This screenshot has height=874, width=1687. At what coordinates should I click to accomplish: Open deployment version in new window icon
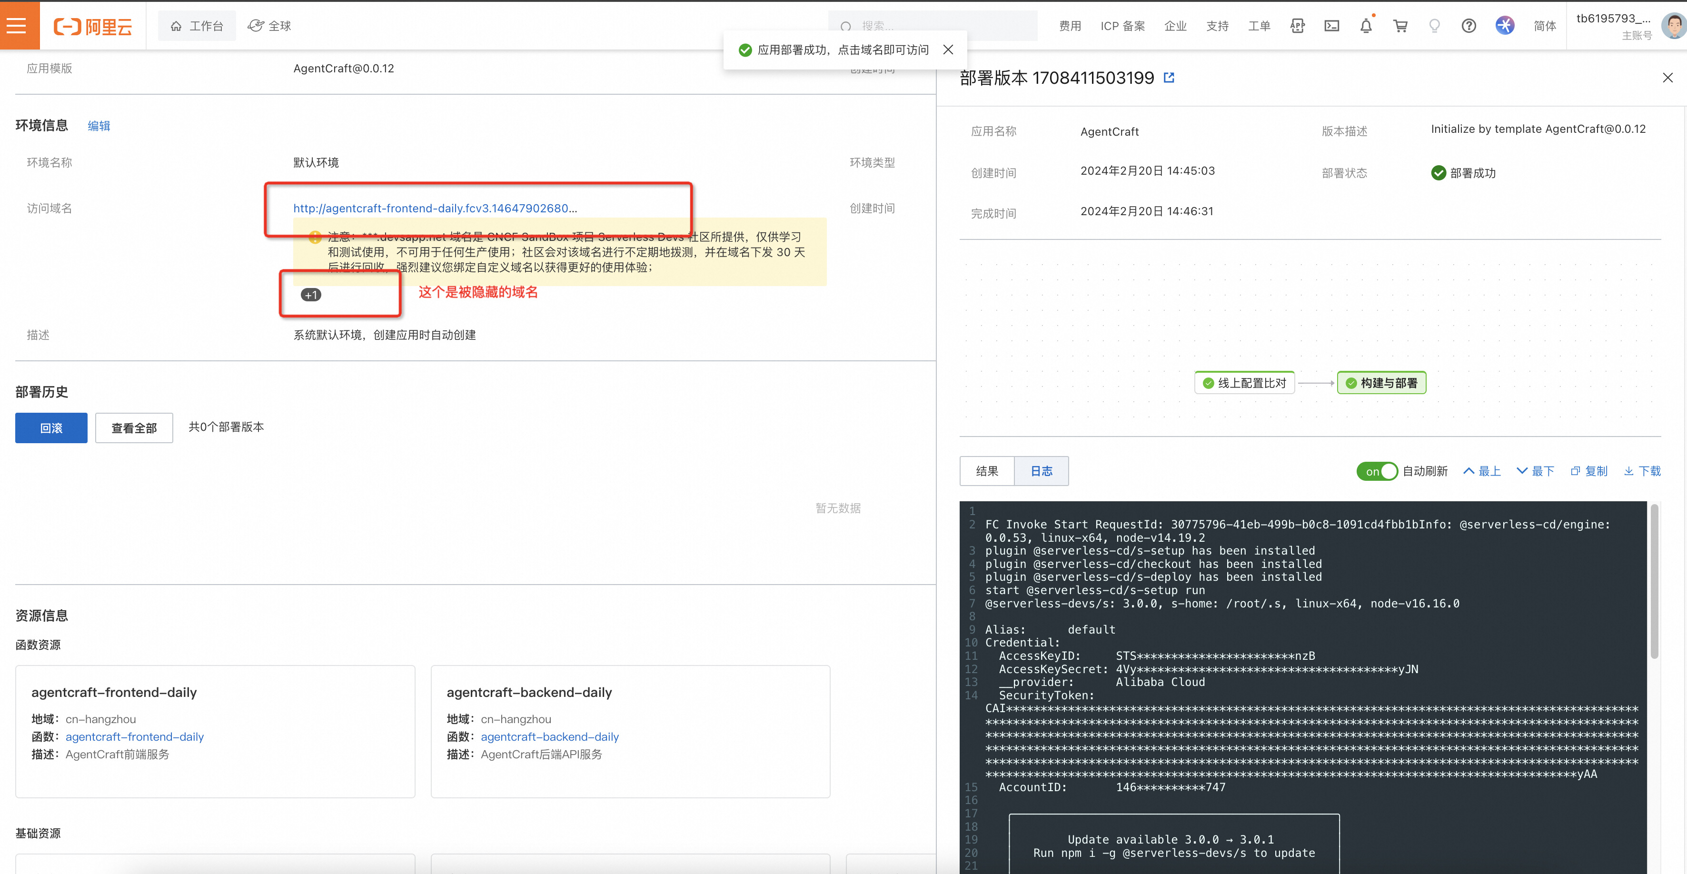pyautogui.click(x=1169, y=78)
